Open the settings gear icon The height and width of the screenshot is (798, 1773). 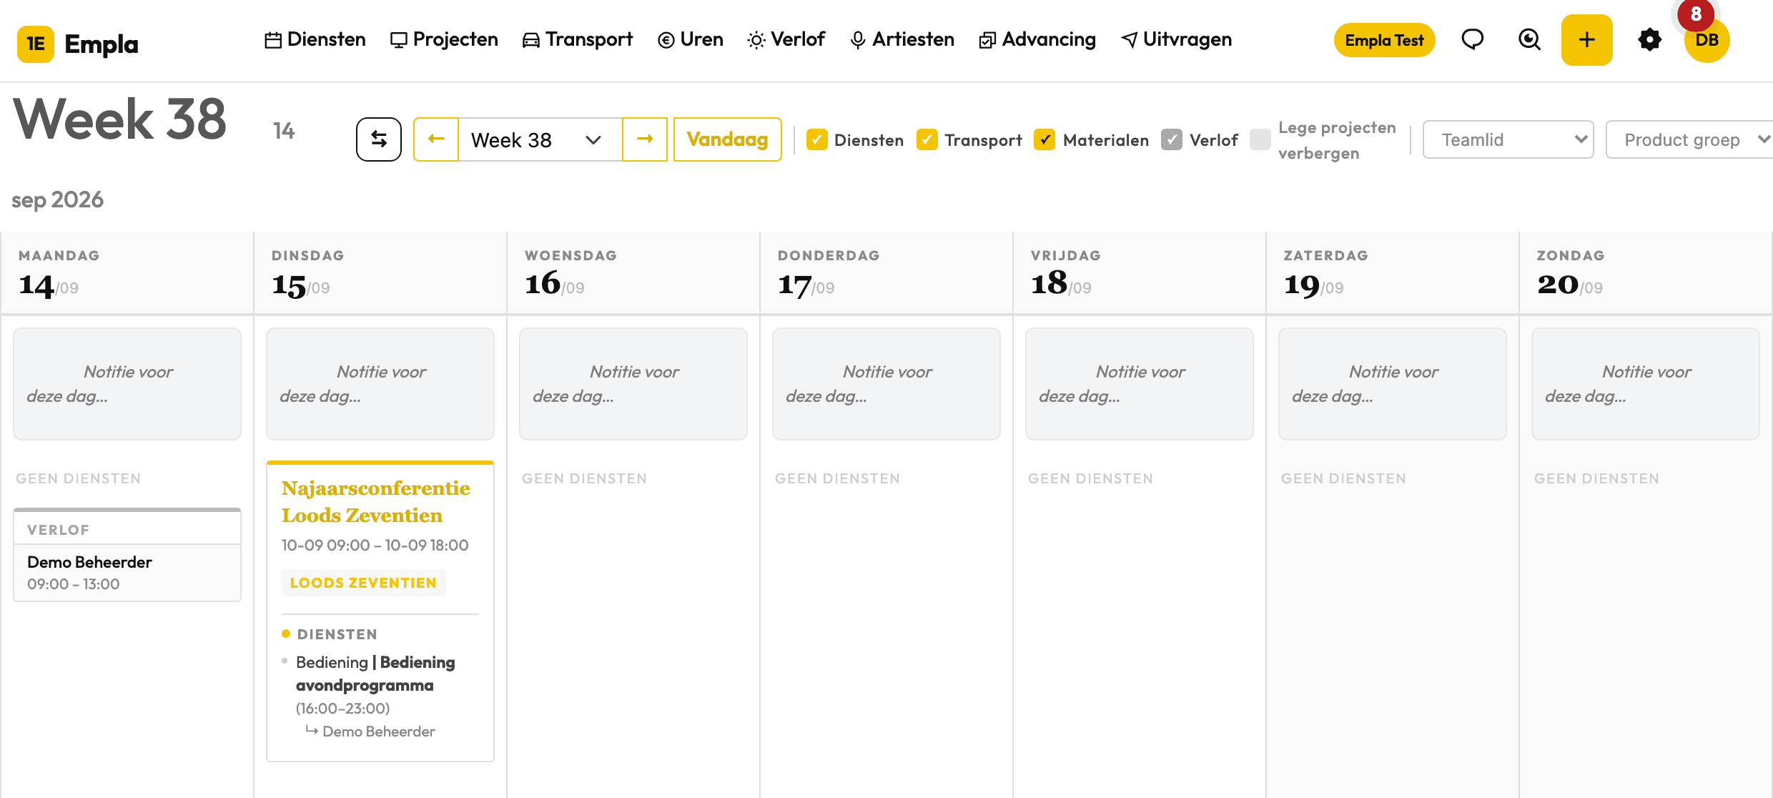[1649, 39]
